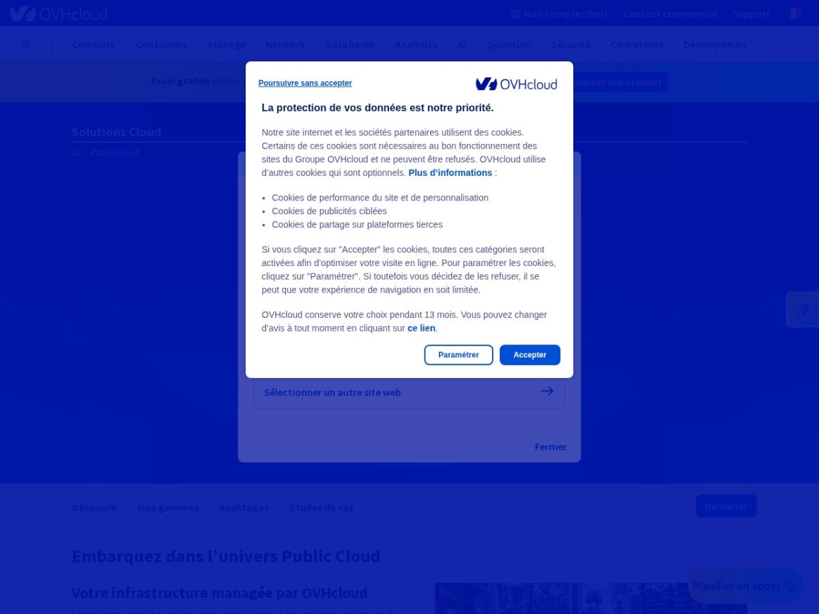The width and height of the screenshot is (819, 614).
Task: Open the Containers menu
Action: point(161,44)
